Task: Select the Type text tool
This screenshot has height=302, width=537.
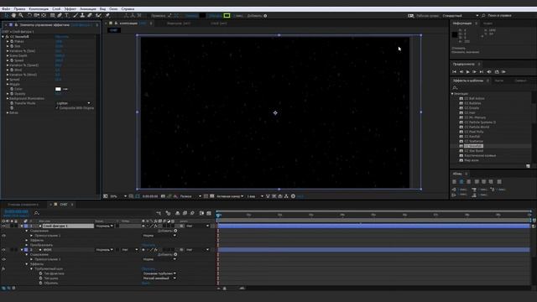Action: (x=67, y=15)
